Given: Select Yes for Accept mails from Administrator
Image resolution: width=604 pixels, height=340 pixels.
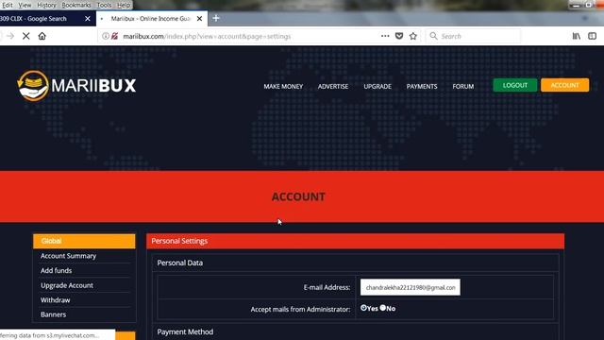Looking at the screenshot, I should (363, 308).
